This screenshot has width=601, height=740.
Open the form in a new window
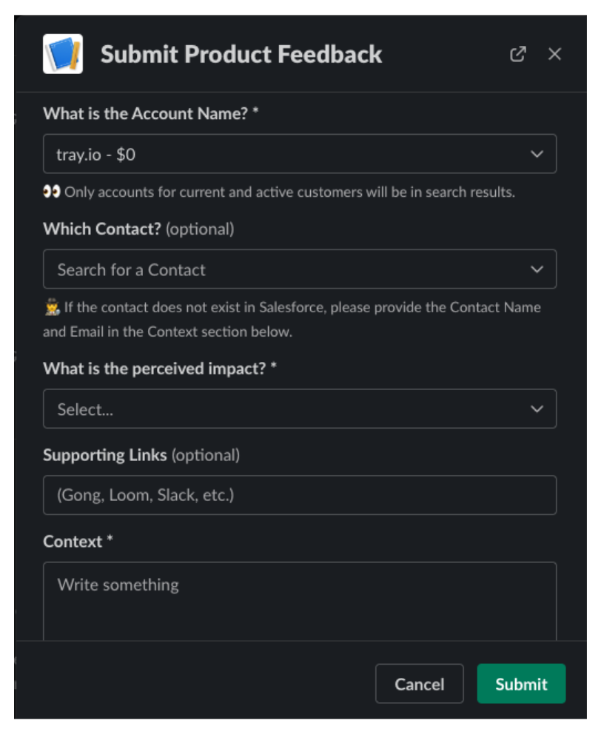(518, 54)
